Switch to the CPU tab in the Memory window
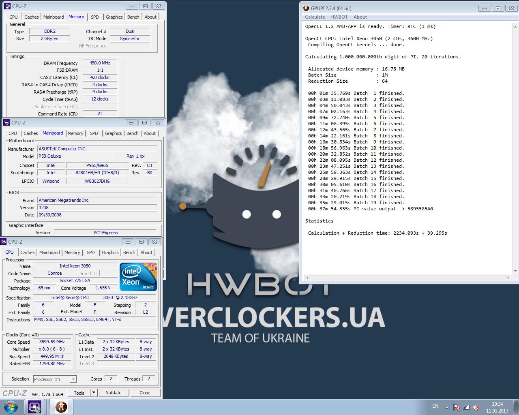 pos(13,17)
